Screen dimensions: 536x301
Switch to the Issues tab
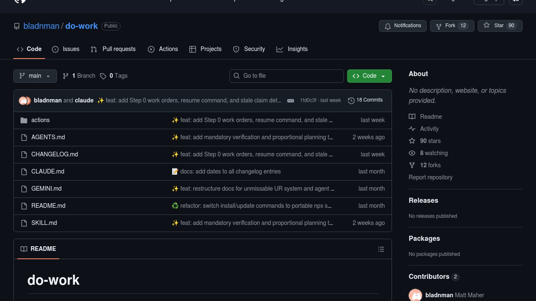click(x=66, y=49)
